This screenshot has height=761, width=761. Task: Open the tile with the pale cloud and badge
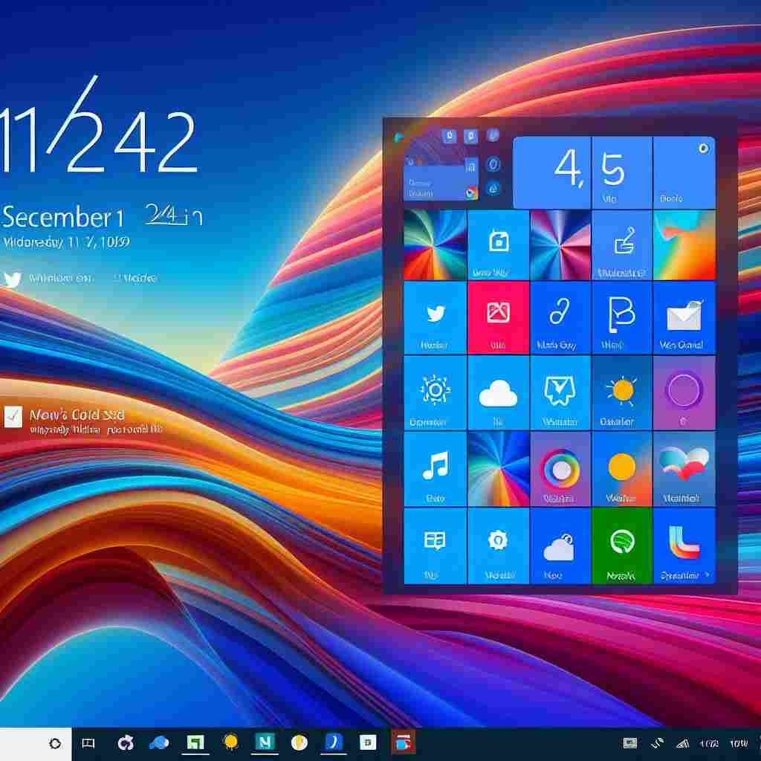coord(560,545)
